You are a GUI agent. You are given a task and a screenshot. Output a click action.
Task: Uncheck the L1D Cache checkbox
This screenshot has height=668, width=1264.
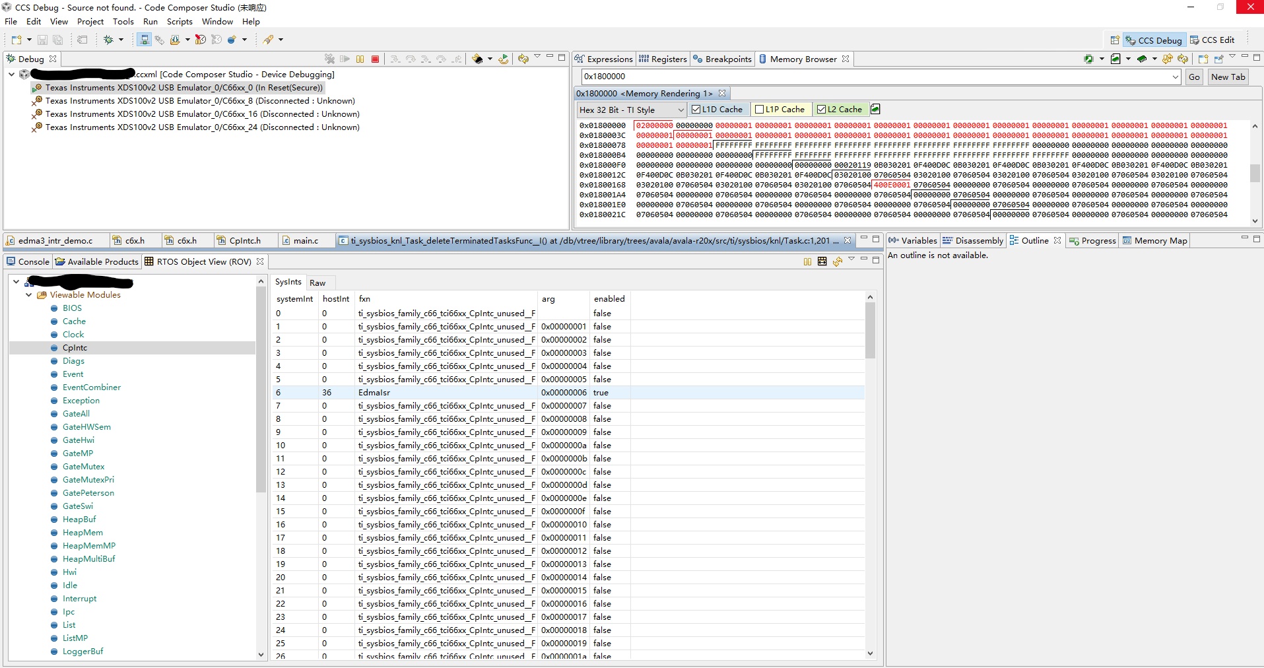click(x=696, y=110)
